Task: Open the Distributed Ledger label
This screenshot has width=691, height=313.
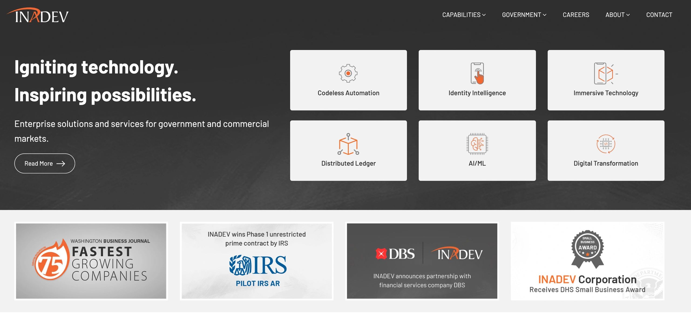Action: 348,164
